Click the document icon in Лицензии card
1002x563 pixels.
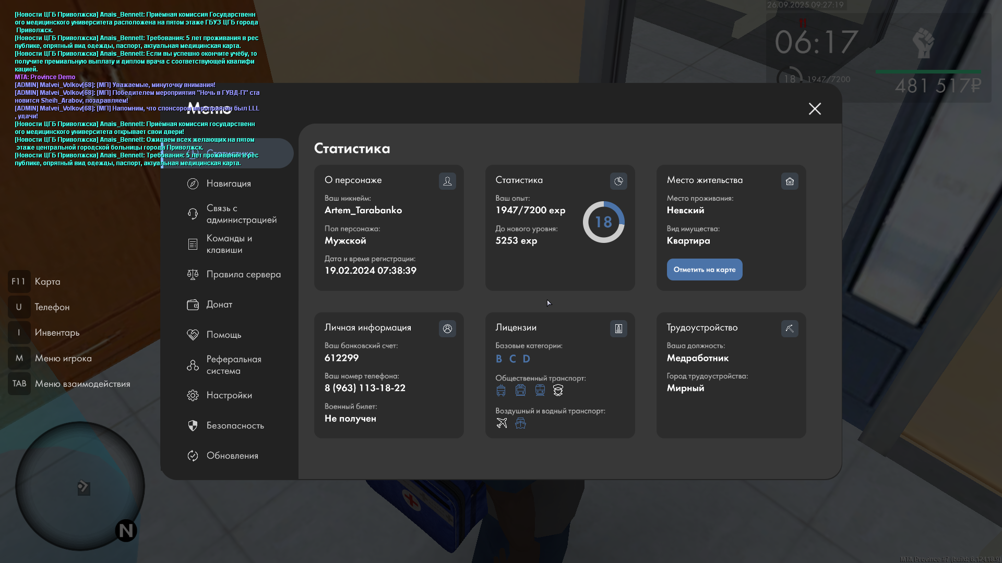tap(618, 328)
